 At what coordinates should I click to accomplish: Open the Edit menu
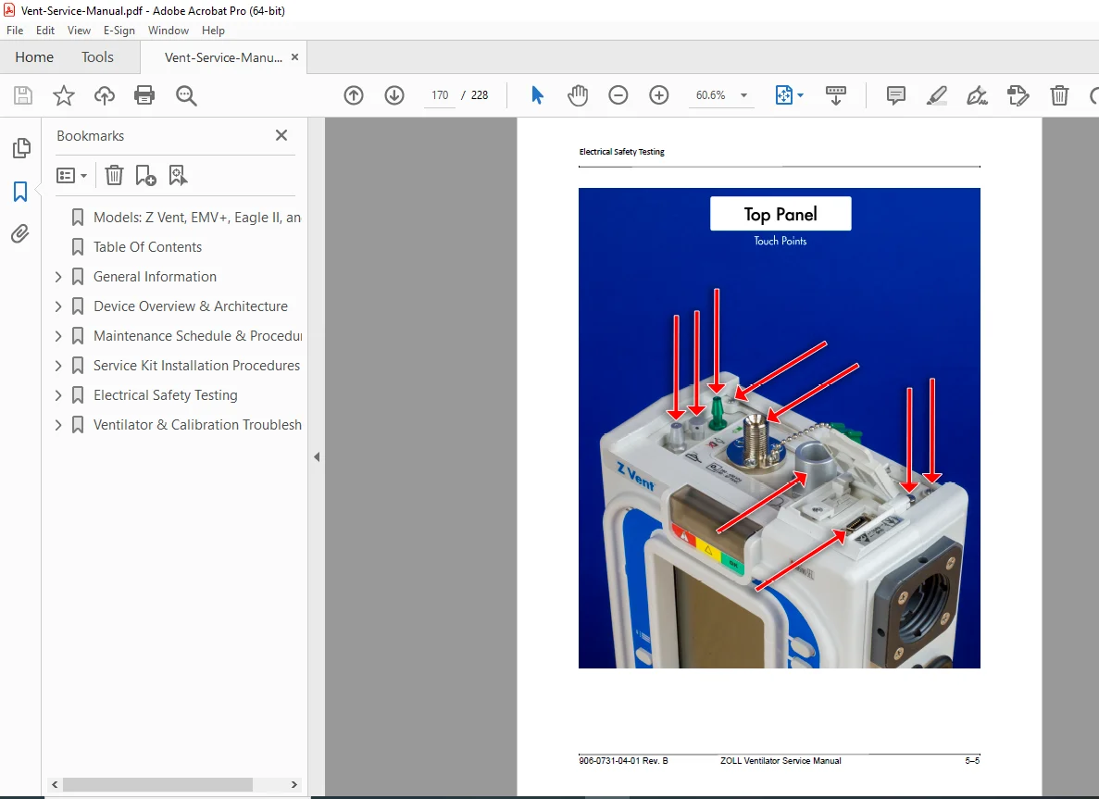coord(45,31)
